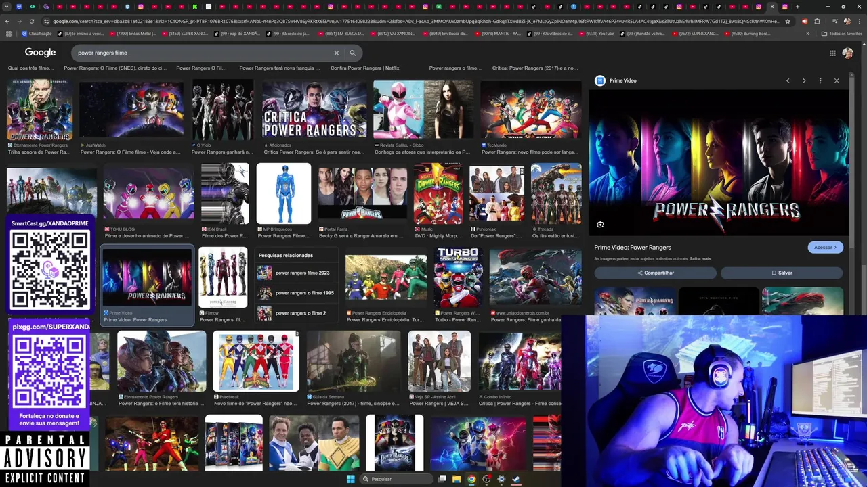Select the Qual dos três filme... chip
867x487 pixels.
click(30, 68)
